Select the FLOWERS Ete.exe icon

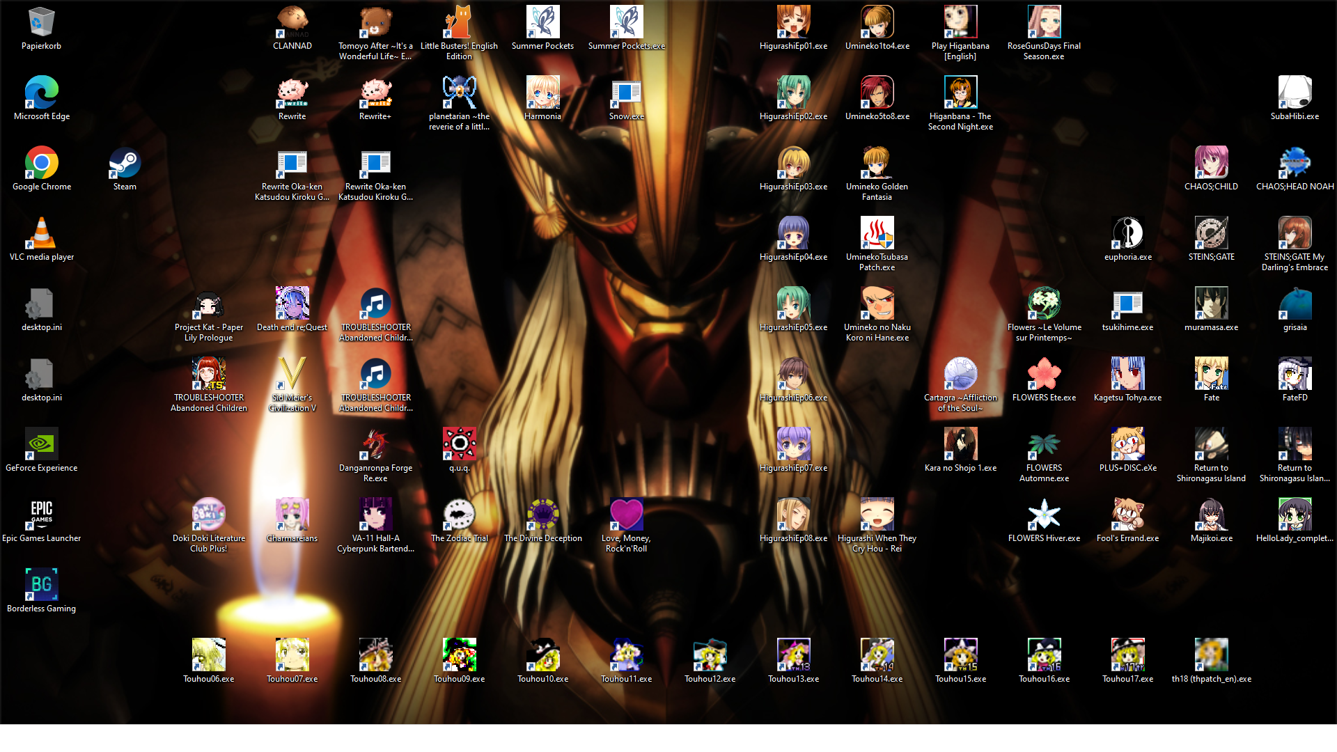pyautogui.click(x=1044, y=374)
